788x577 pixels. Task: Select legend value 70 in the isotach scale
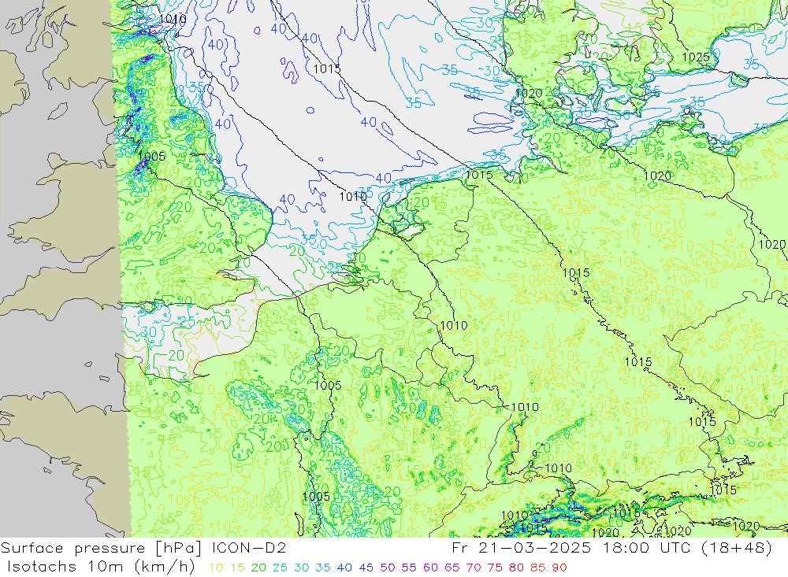[474, 568]
